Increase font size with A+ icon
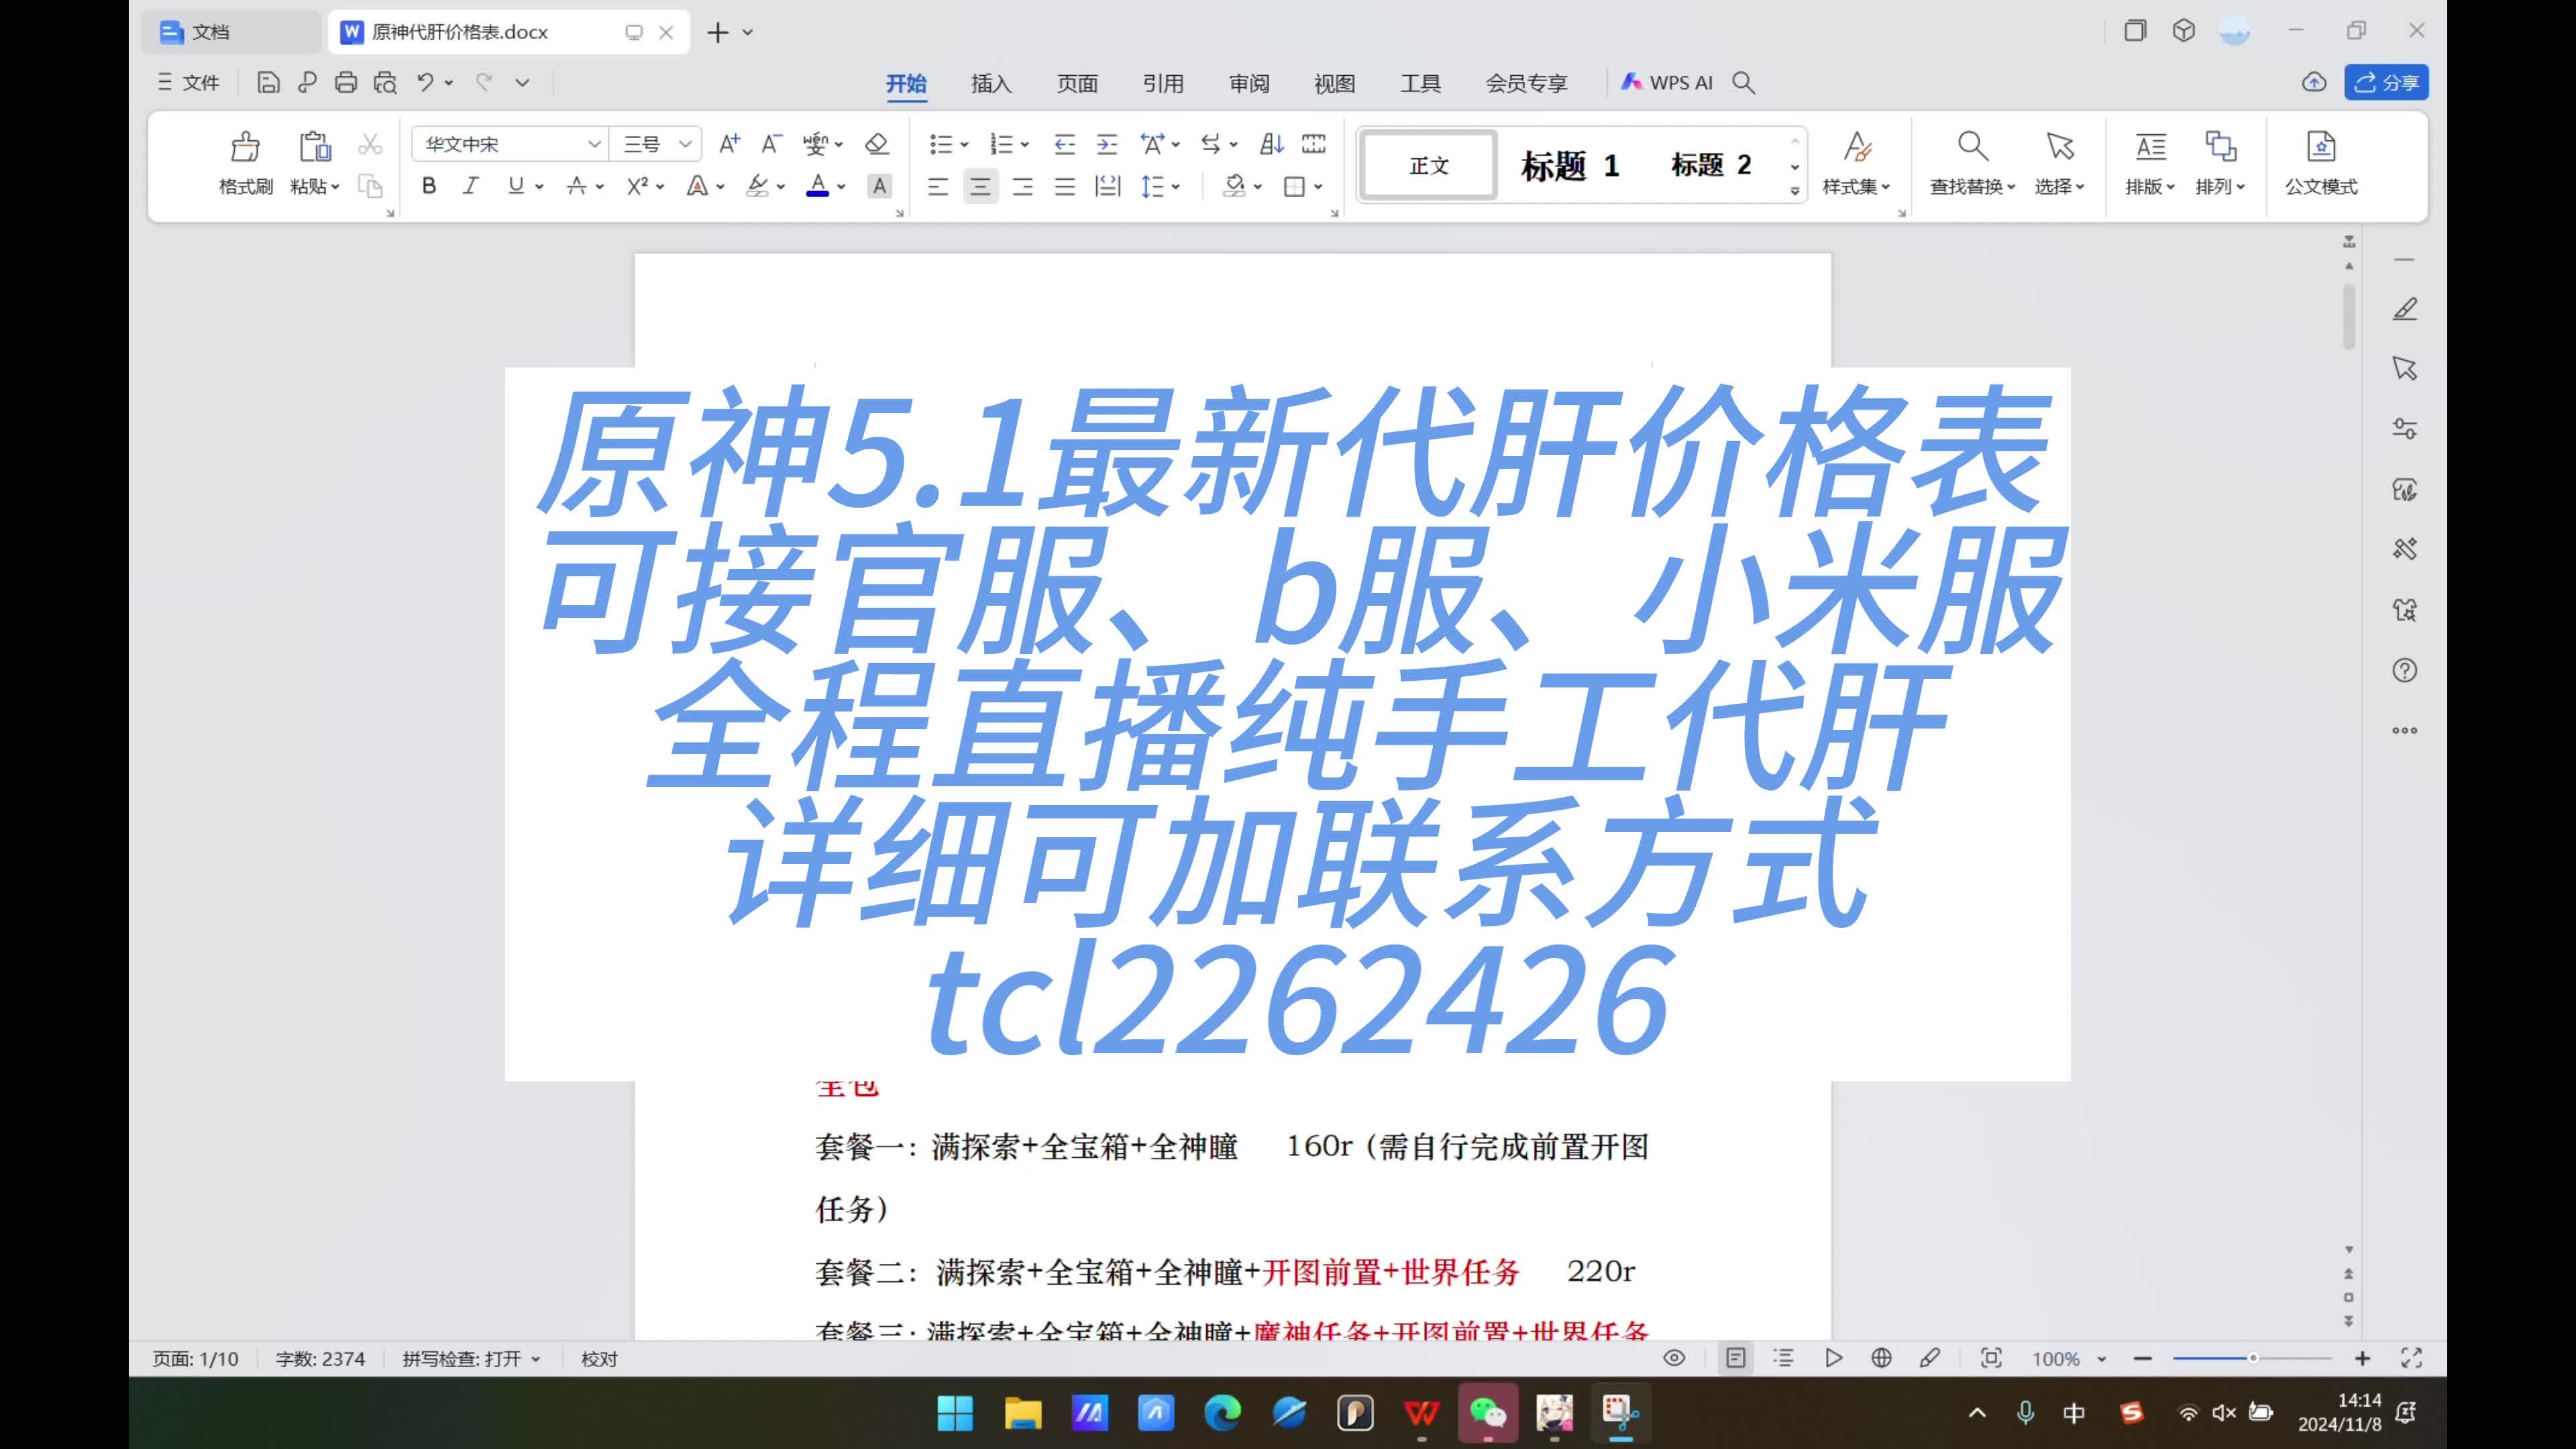 pos(729,144)
